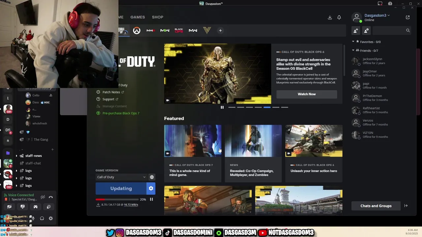
Task: Open Chats and Groups
Action: click(376, 206)
